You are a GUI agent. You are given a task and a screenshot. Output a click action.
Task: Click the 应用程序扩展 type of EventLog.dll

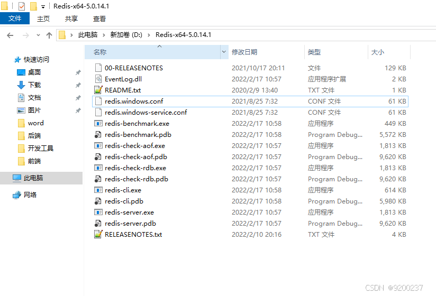click(x=326, y=79)
